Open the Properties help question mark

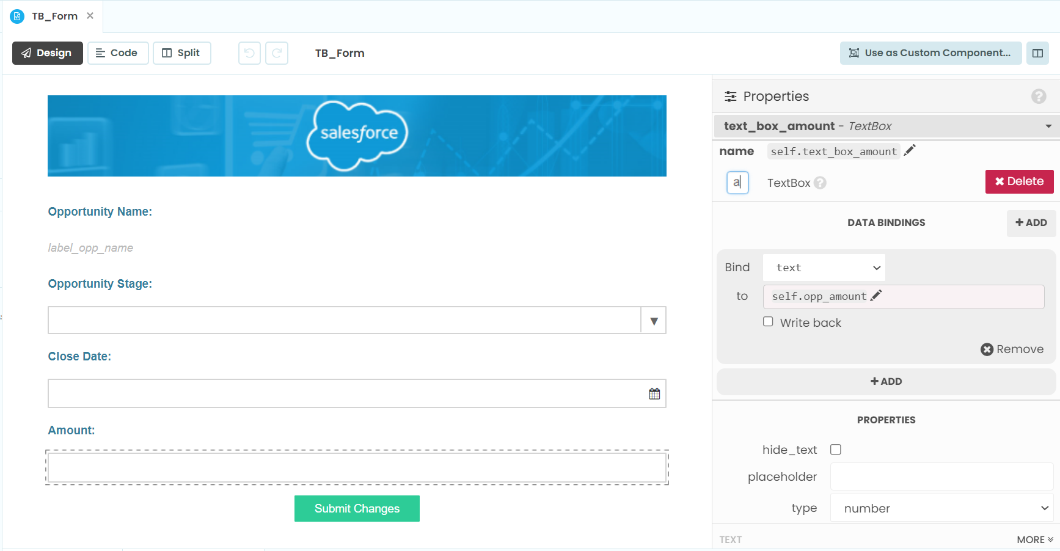[1038, 97]
